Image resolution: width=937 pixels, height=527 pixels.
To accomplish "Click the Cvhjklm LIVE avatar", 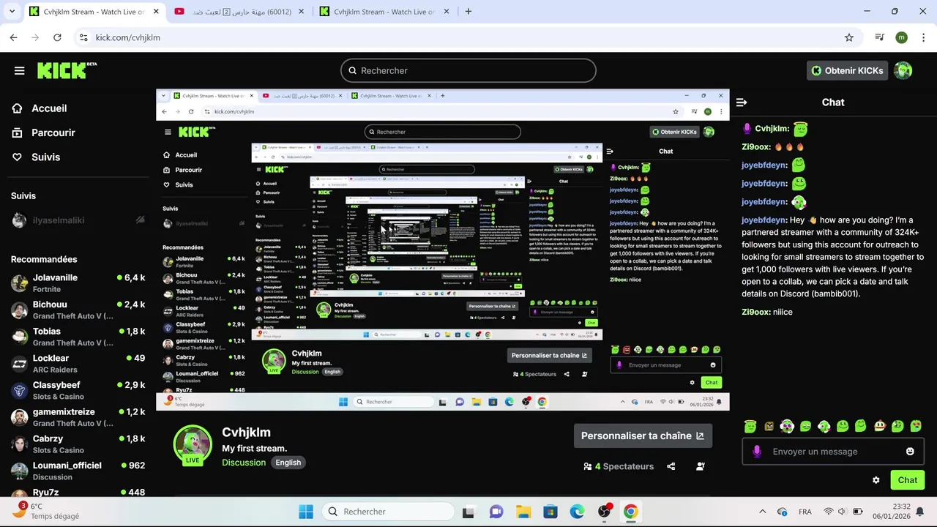I will coord(193,444).
